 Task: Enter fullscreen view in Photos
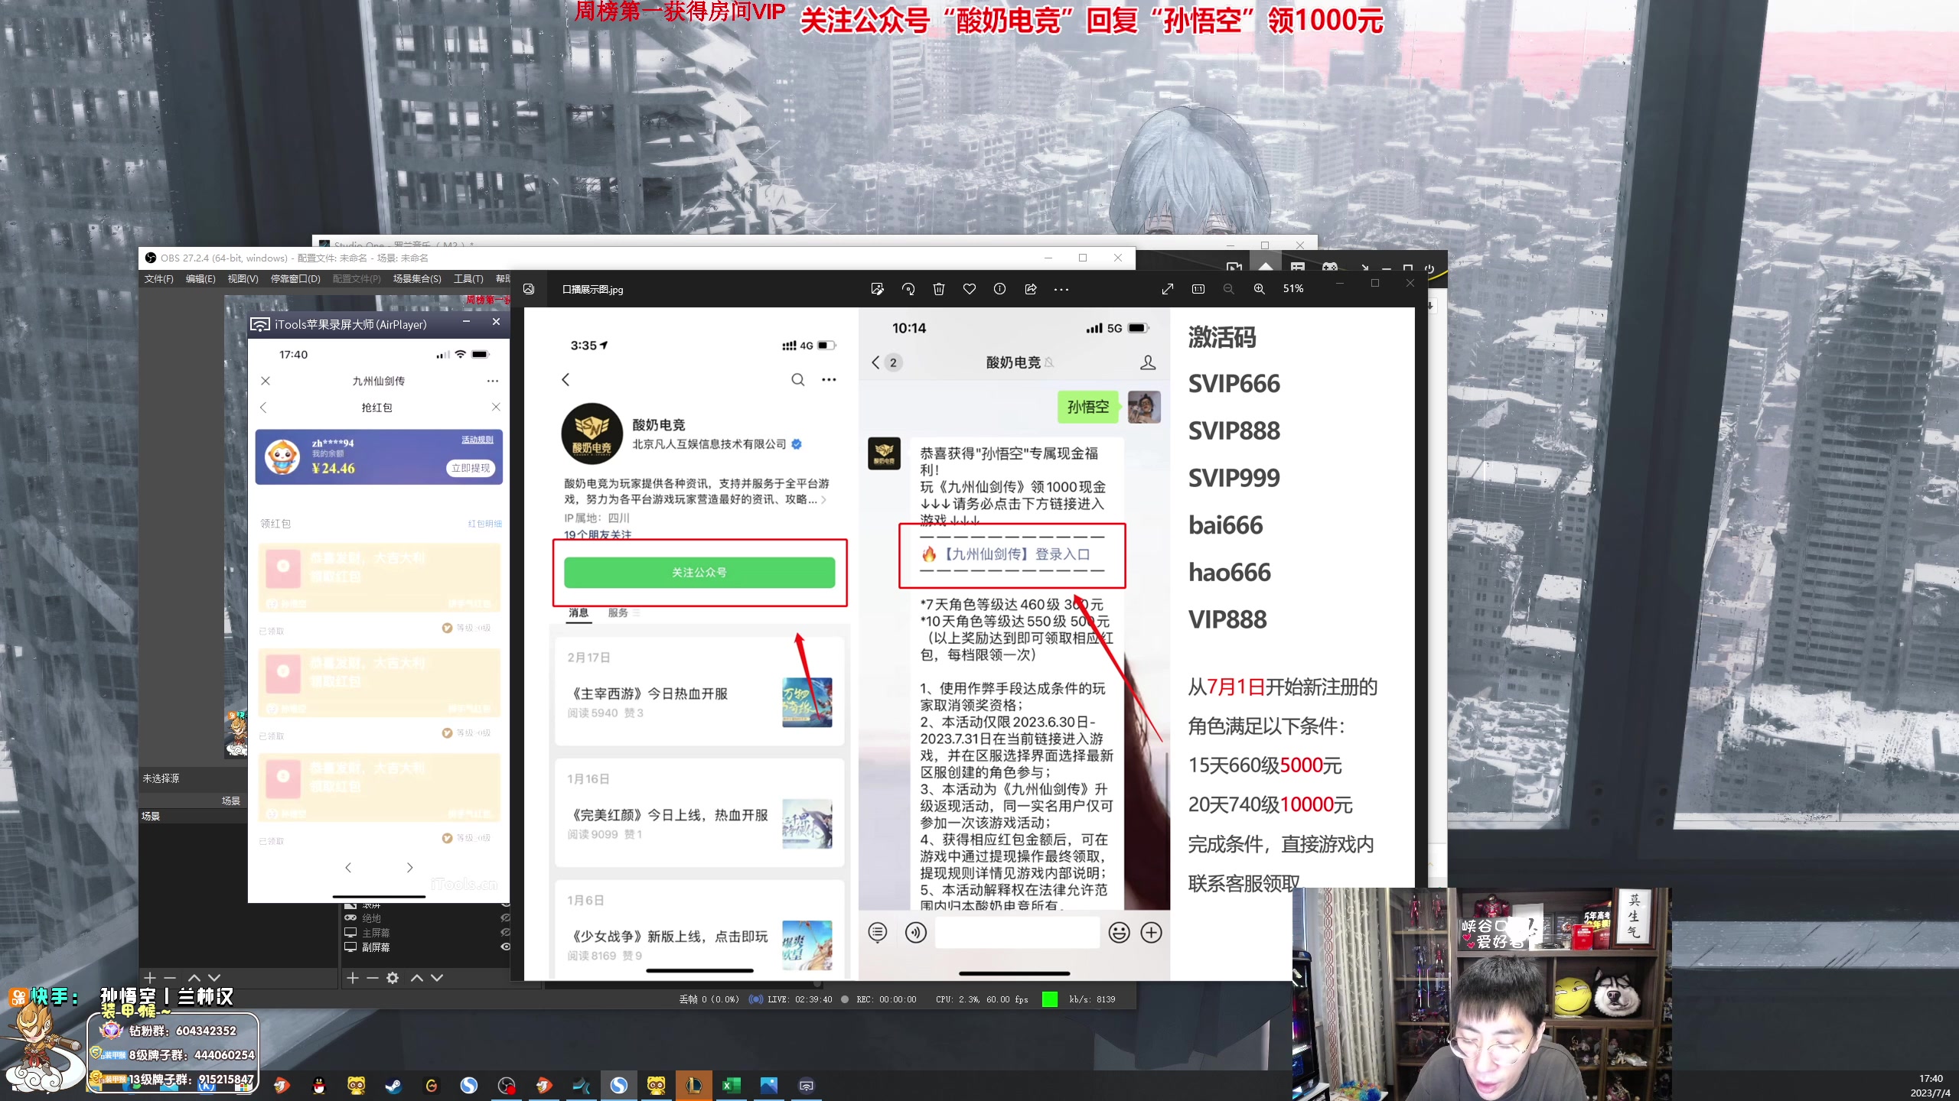click(1168, 289)
